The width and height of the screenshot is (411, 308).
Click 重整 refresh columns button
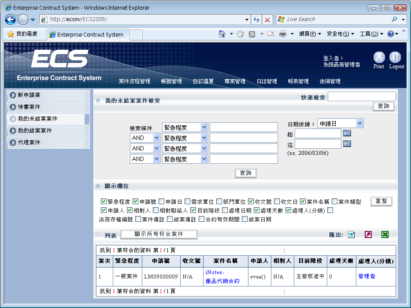(x=381, y=201)
